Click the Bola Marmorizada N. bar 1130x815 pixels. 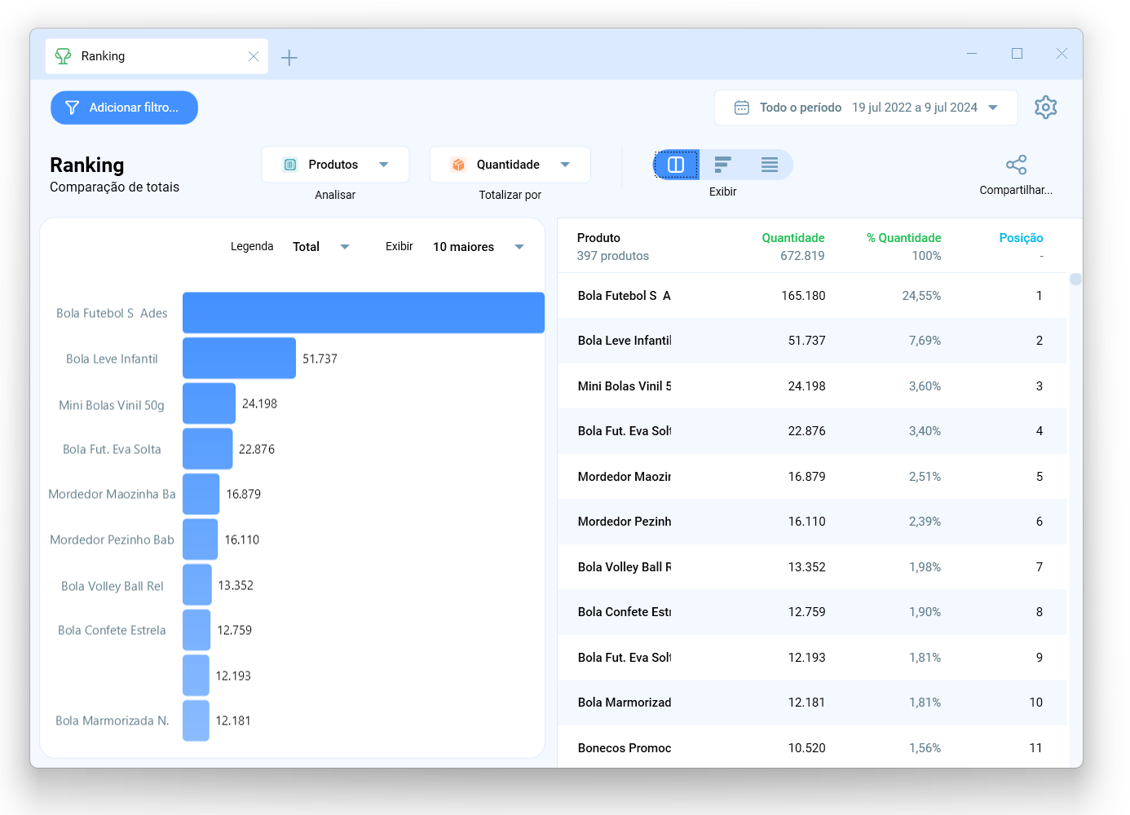coord(196,720)
